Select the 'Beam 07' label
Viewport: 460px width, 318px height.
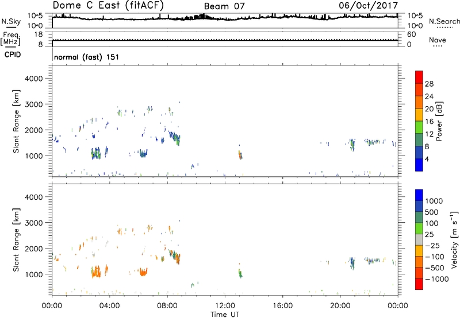click(x=224, y=6)
